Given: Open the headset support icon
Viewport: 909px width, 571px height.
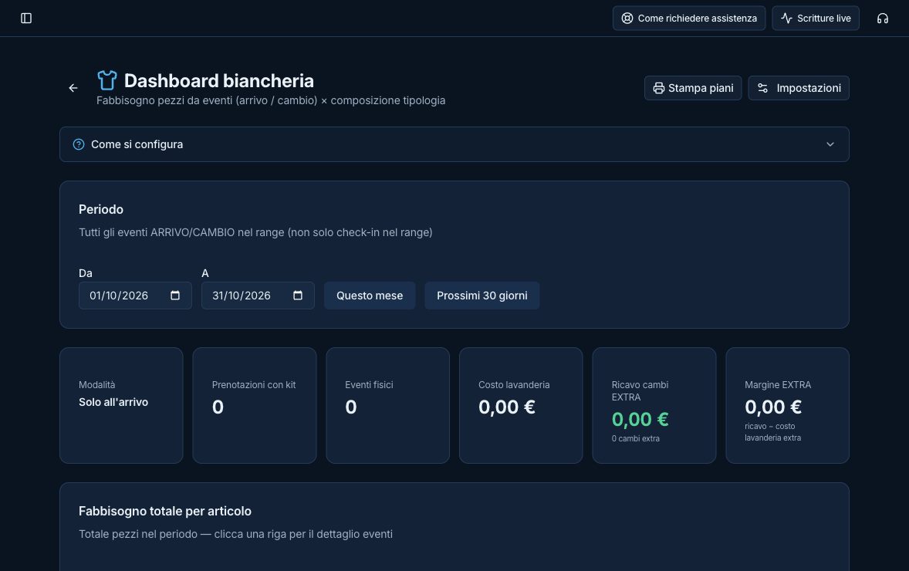Looking at the screenshot, I should click(882, 18).
